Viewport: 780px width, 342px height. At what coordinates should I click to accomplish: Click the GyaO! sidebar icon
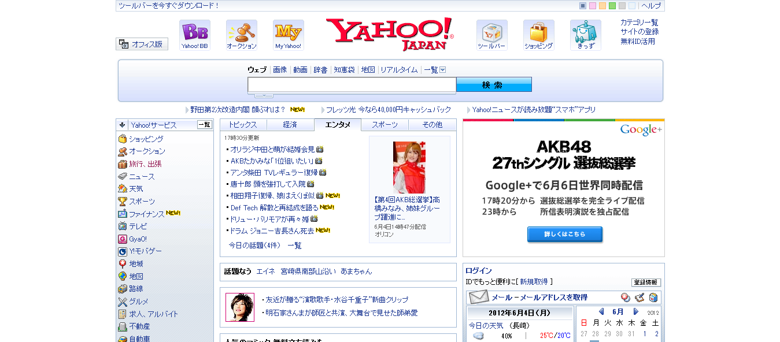123,239
